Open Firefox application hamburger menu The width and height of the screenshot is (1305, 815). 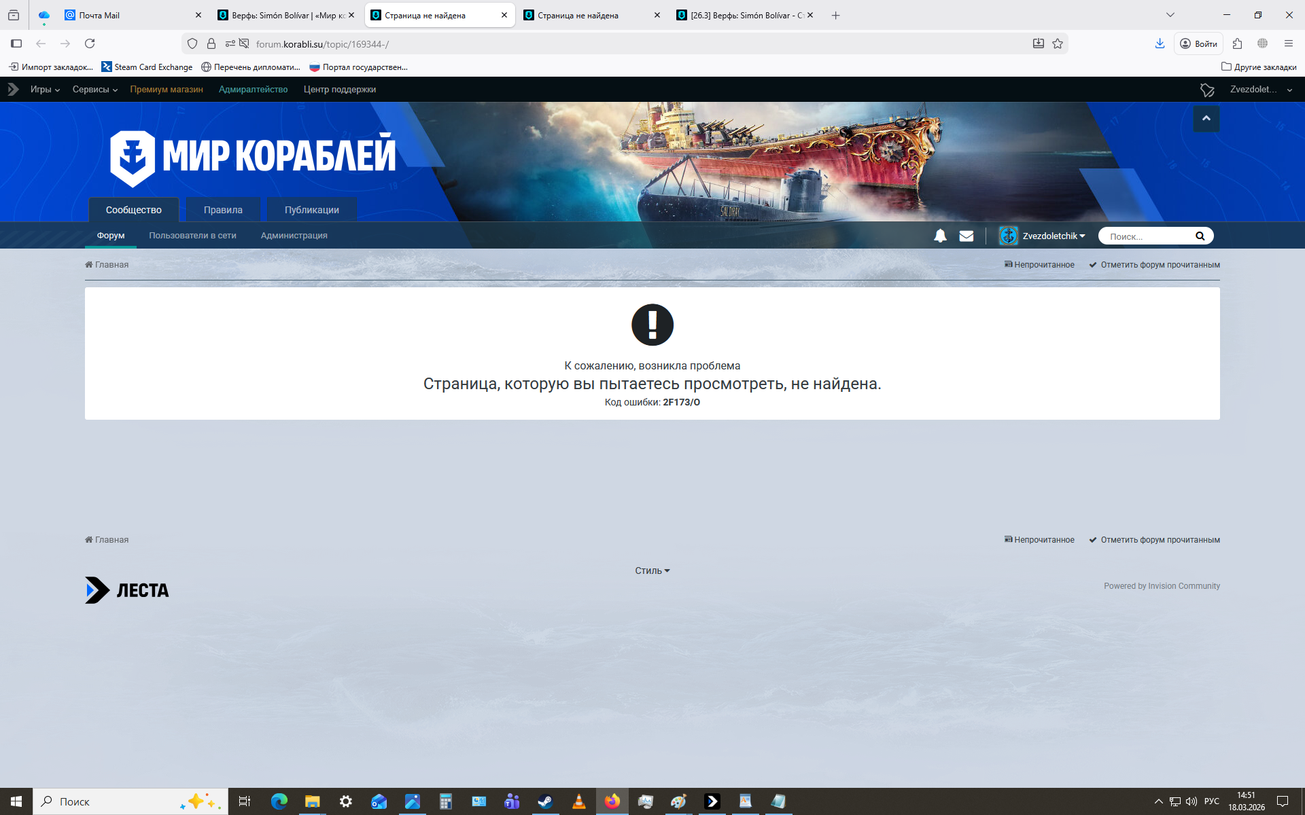[x=1288, y=43]
